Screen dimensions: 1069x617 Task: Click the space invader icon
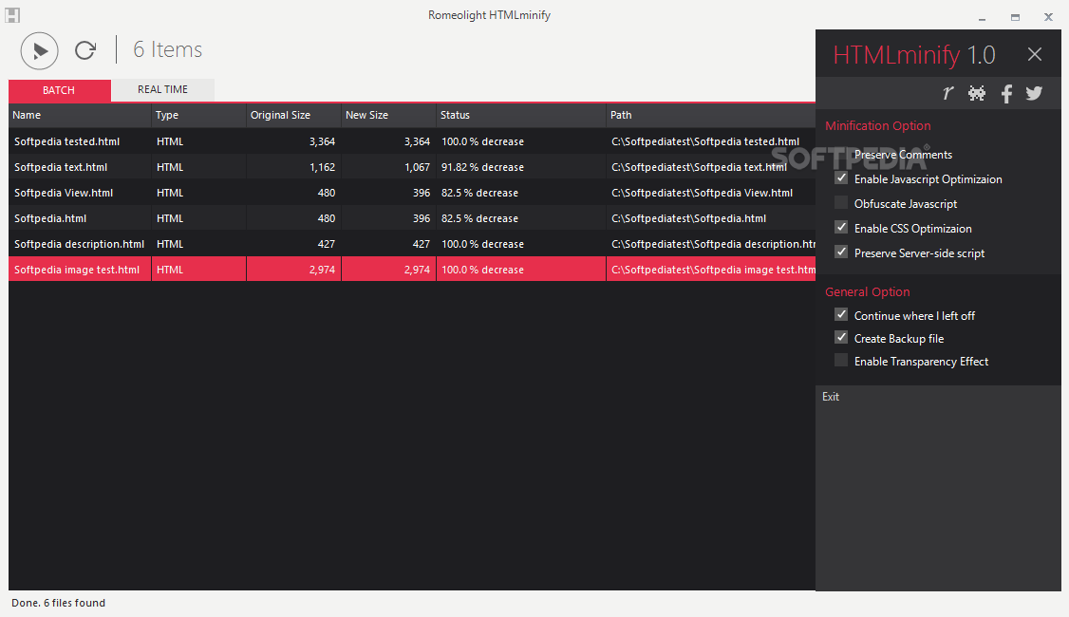click(x=977, y=93)
